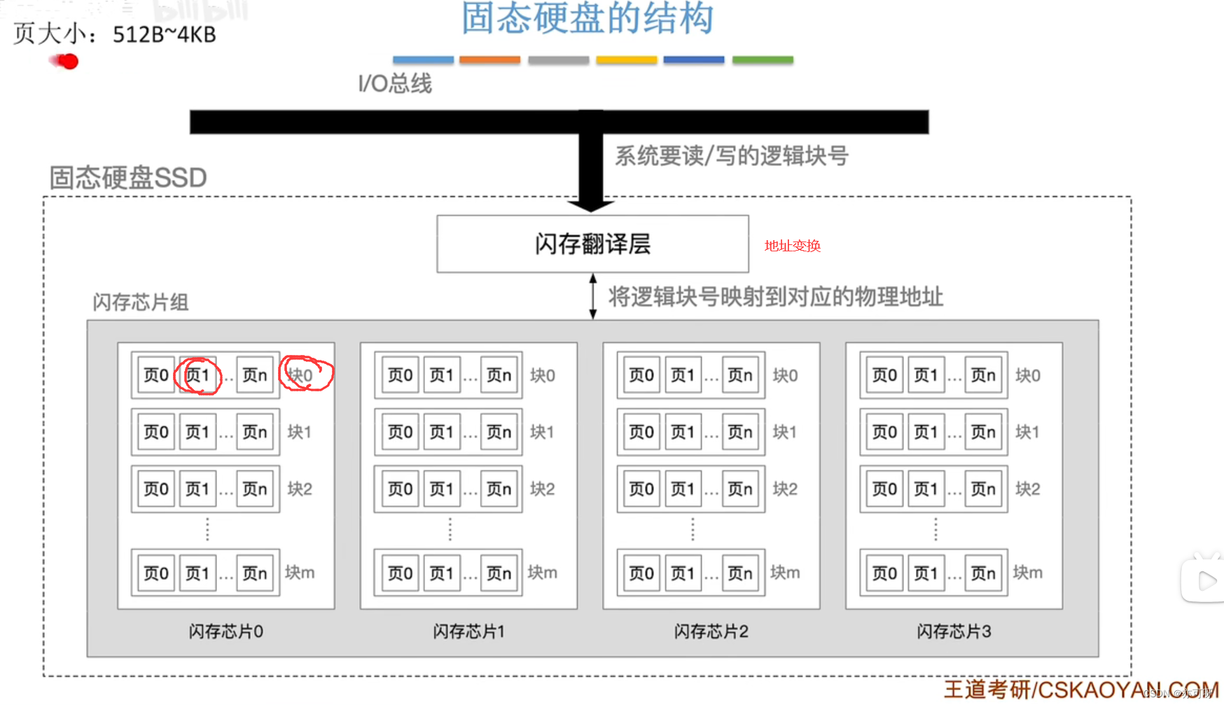
Task: Select 页n in 块m of 闪存芯片0
Action: (x=255, y=573)
